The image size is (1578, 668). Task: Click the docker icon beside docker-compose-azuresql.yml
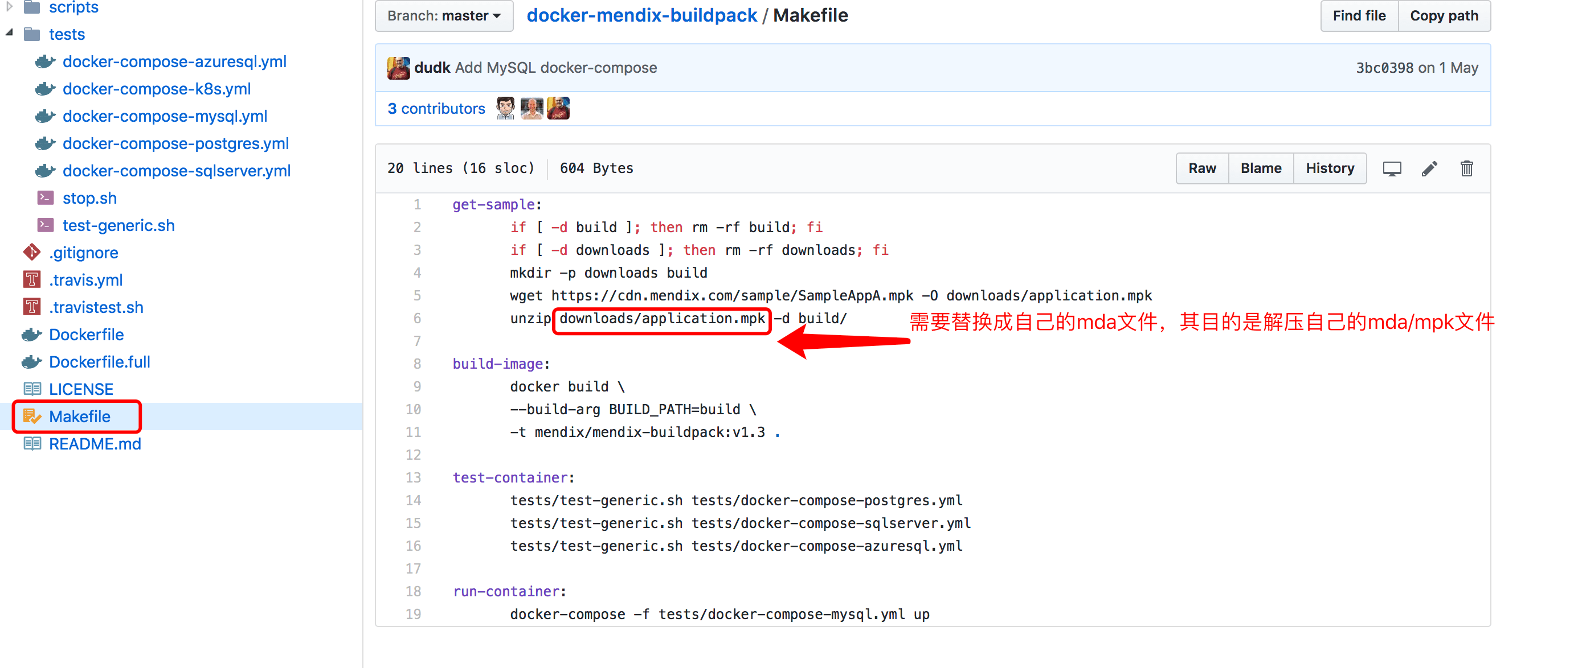pos(46,62)
